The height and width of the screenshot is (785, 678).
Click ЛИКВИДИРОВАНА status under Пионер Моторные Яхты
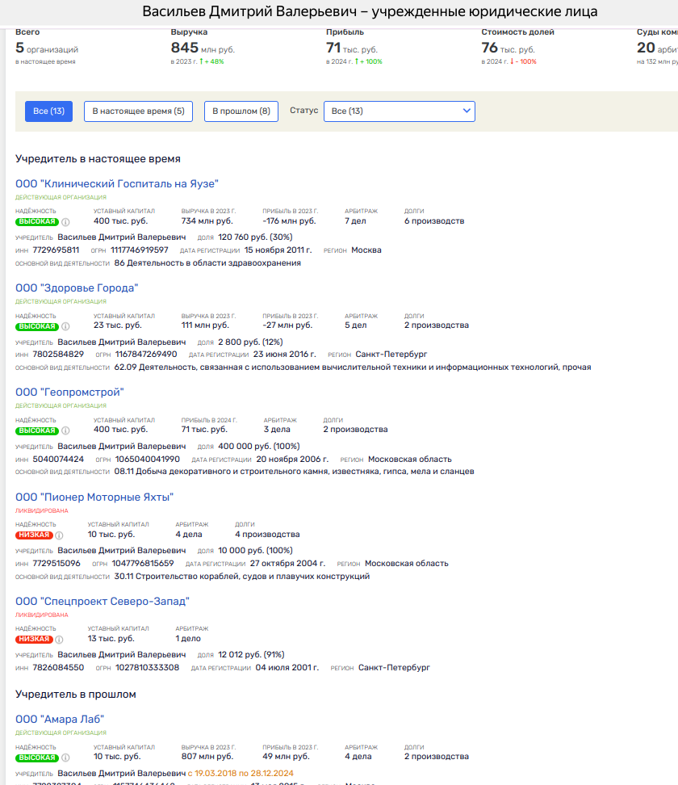tap(41, 510)
